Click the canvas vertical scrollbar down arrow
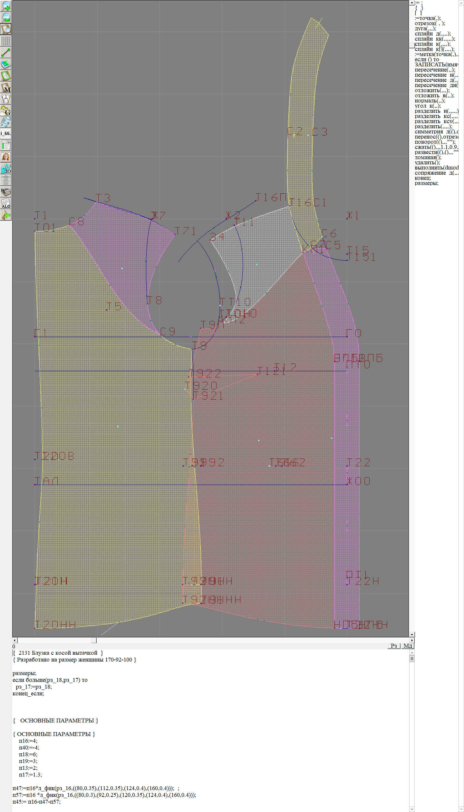464x812 pixels. (x=412, y=634)
